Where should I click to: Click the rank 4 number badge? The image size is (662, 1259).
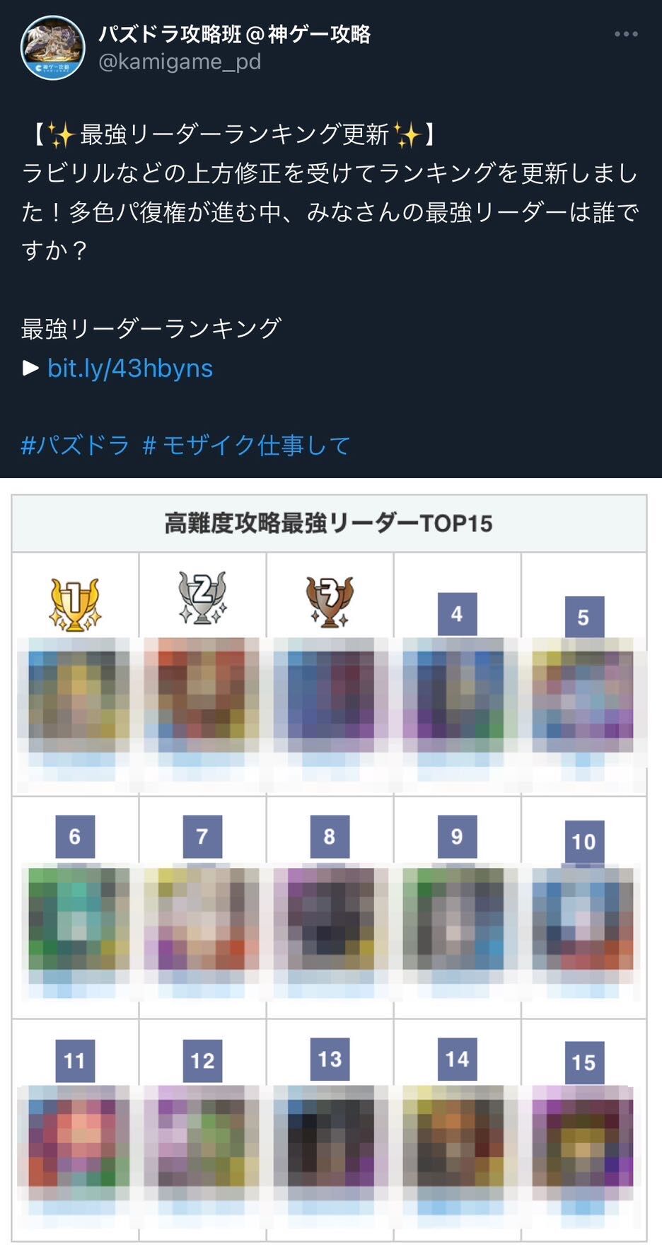457,614
